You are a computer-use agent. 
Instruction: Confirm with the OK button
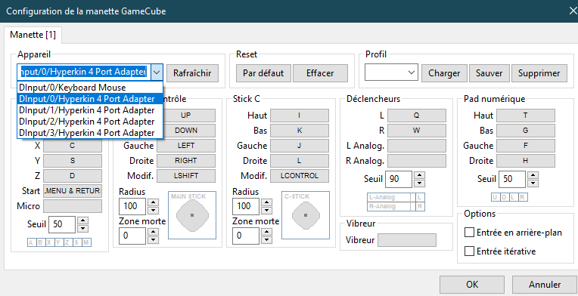472,285
